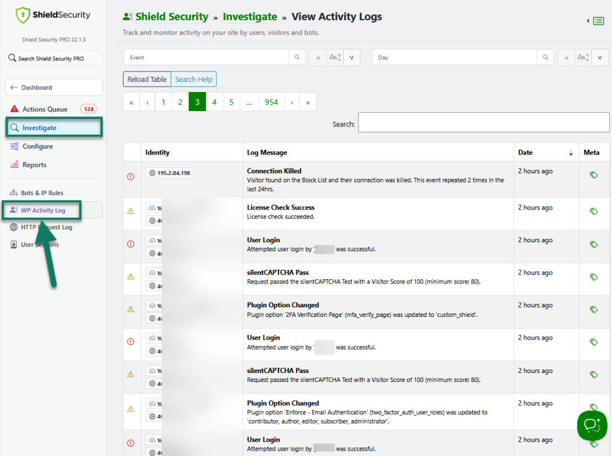Viewport: 612px width, 456px height.
Task: Focus the Event filter input
Action: coord(206,57)
